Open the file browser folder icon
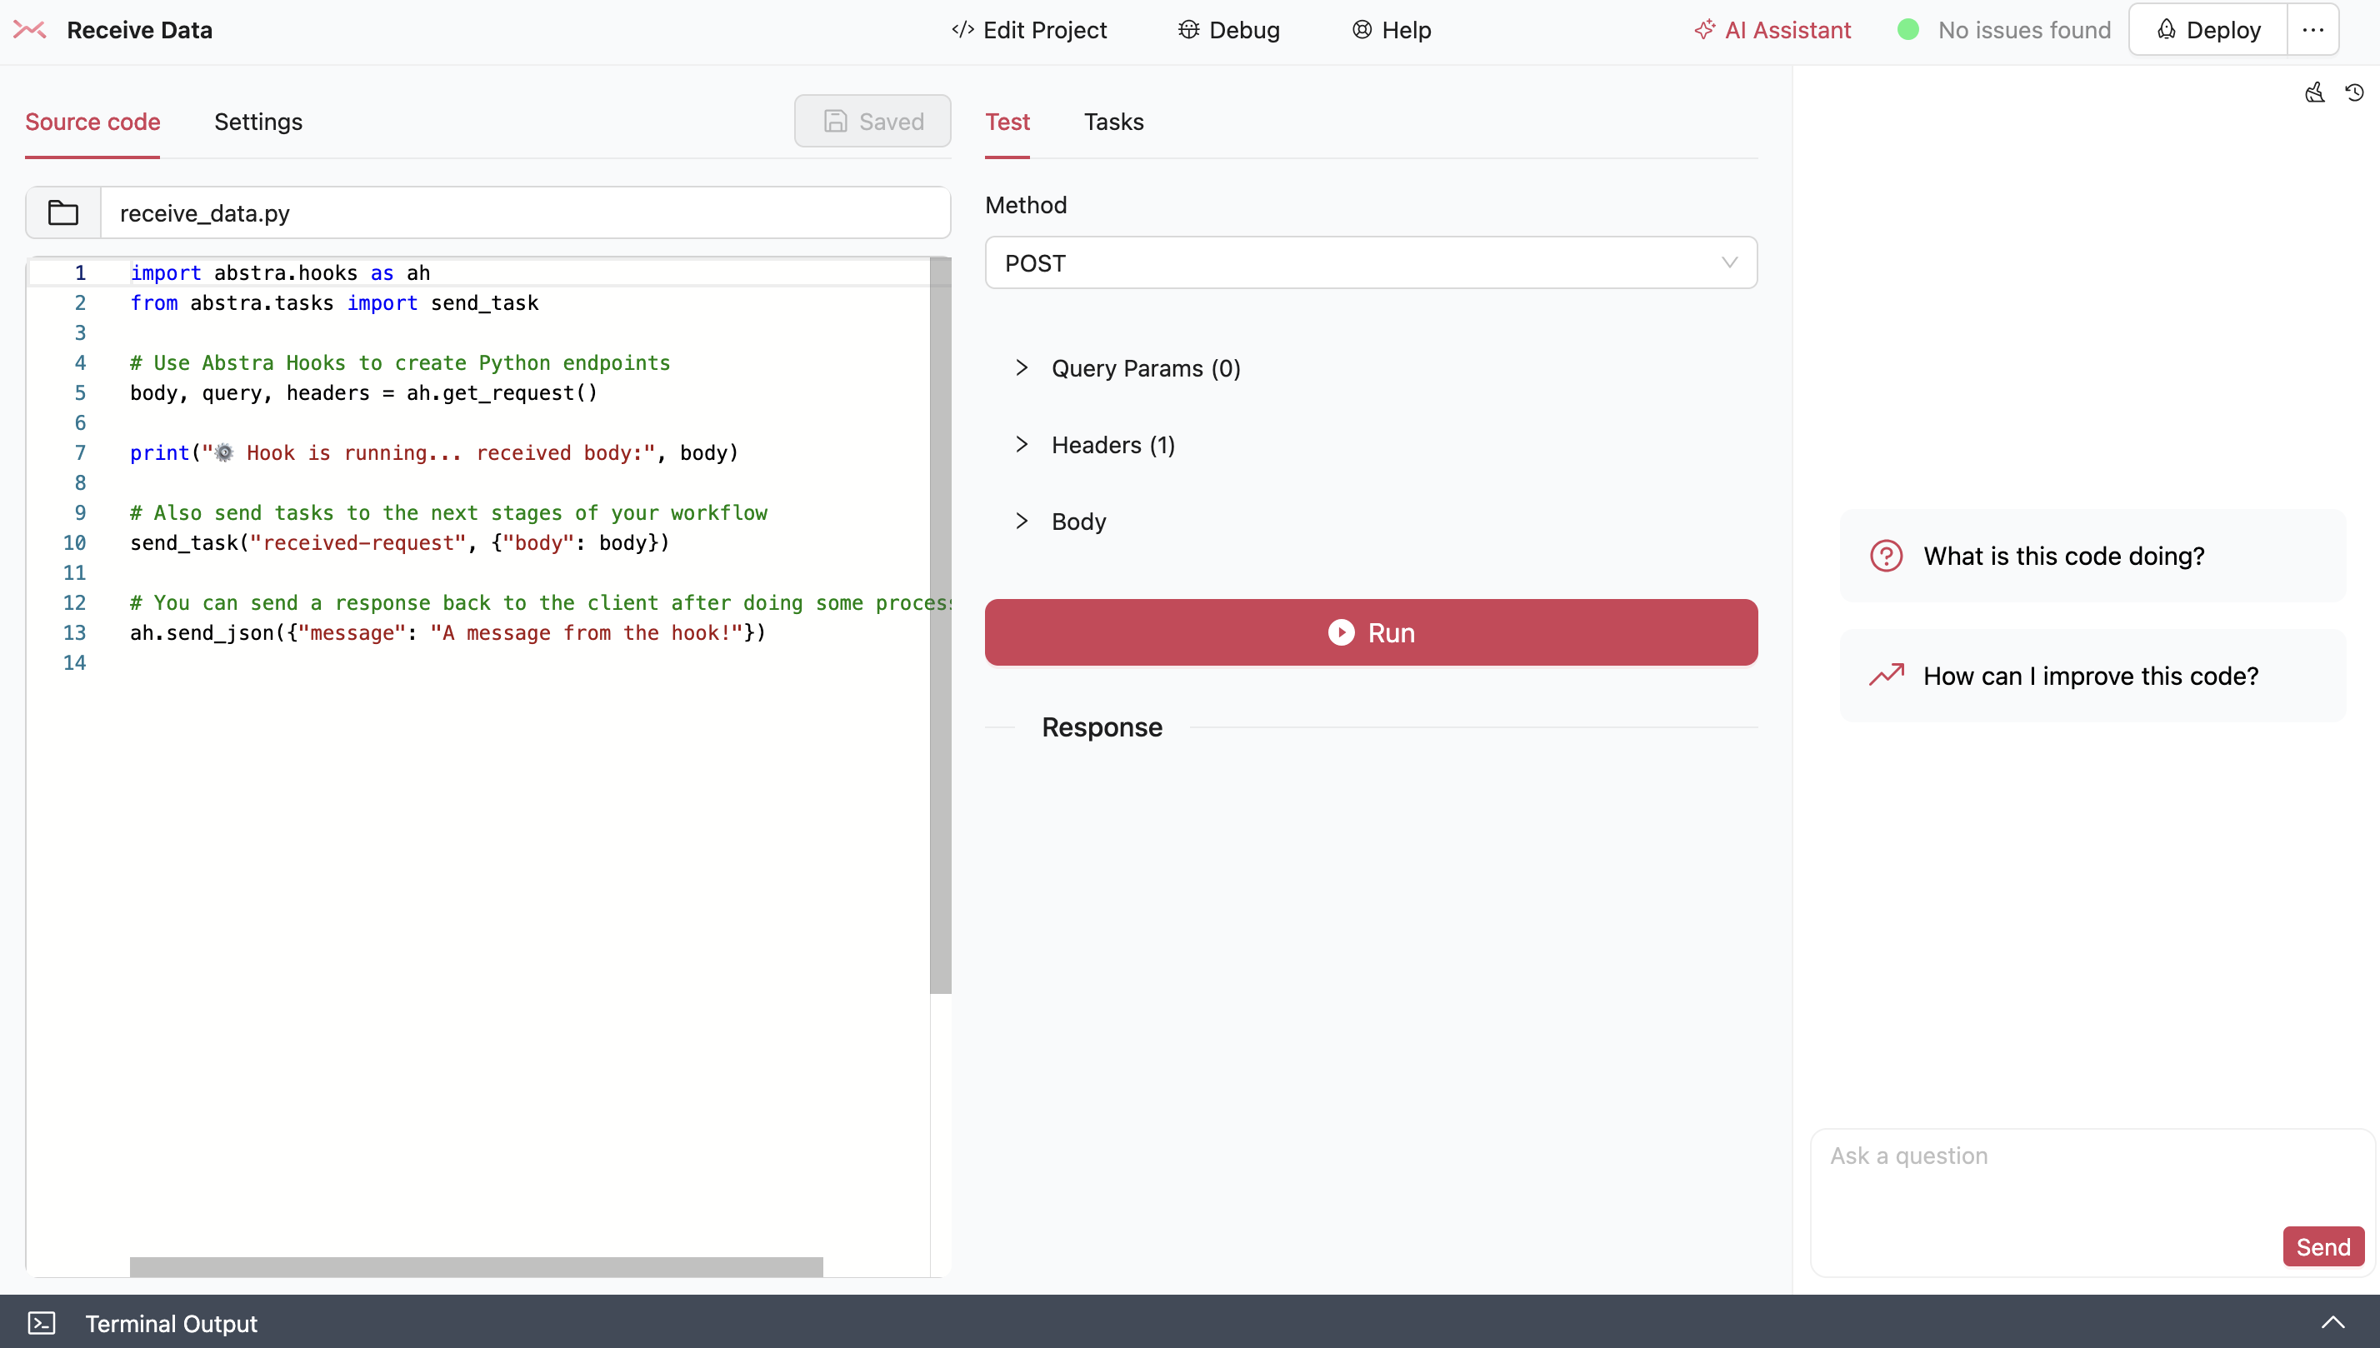 pos(63,213)
